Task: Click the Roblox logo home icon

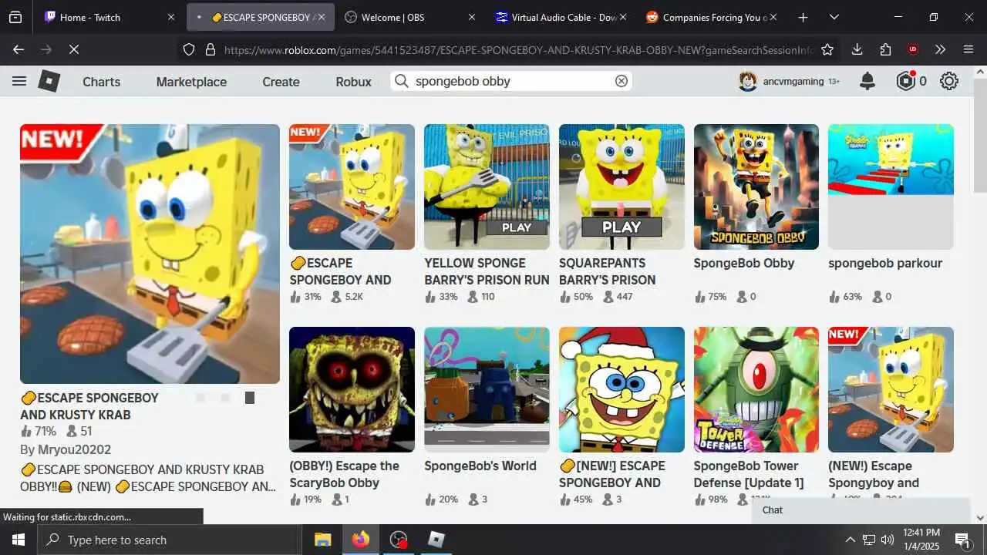Action: click(49, 81)
